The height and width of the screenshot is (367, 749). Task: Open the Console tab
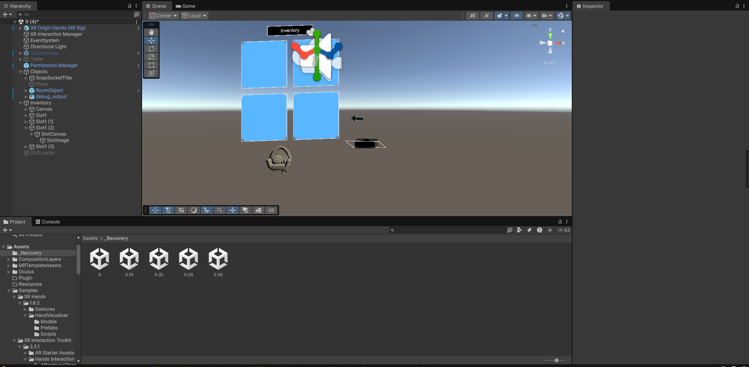click(x=48, y=222)
